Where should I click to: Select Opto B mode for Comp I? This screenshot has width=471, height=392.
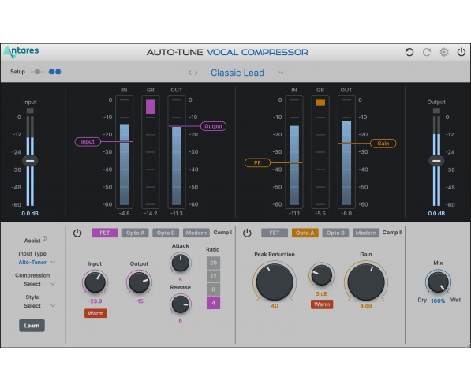(166, 233)
